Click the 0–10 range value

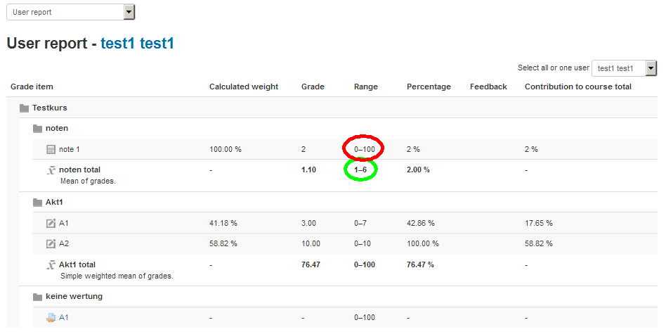click(x=363, y=244)
